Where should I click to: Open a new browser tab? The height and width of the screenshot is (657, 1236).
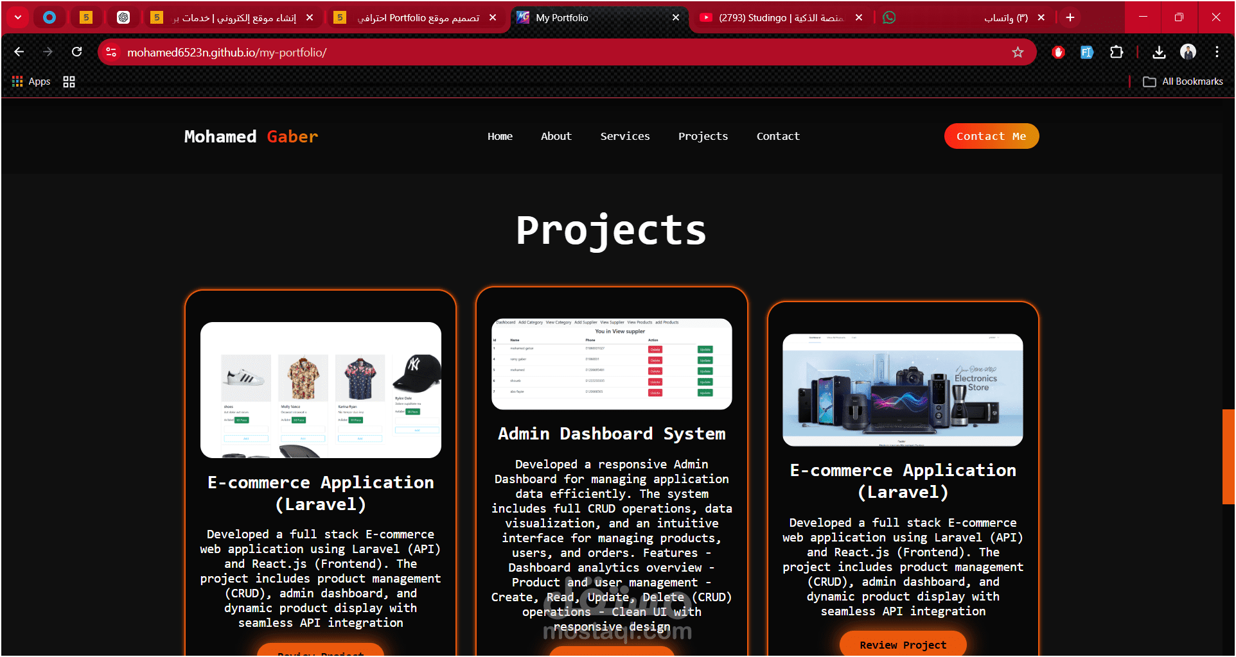point(1070,17)
